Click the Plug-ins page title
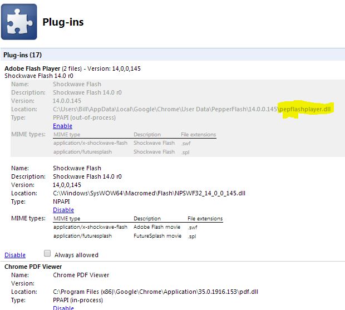The width and height of the screenshot is (345, 310). click(63, 22)
